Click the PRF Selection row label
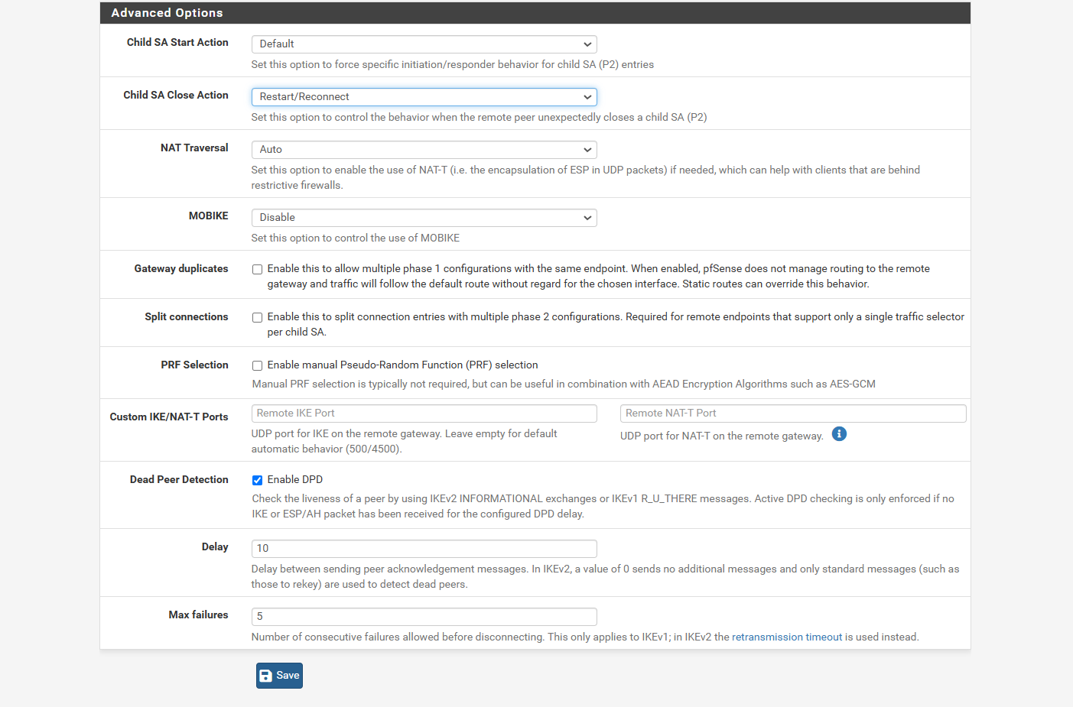 point(194,365)
